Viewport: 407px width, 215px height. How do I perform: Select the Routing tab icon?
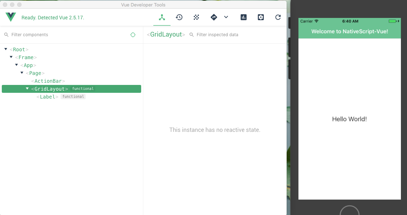pos(213,17)
